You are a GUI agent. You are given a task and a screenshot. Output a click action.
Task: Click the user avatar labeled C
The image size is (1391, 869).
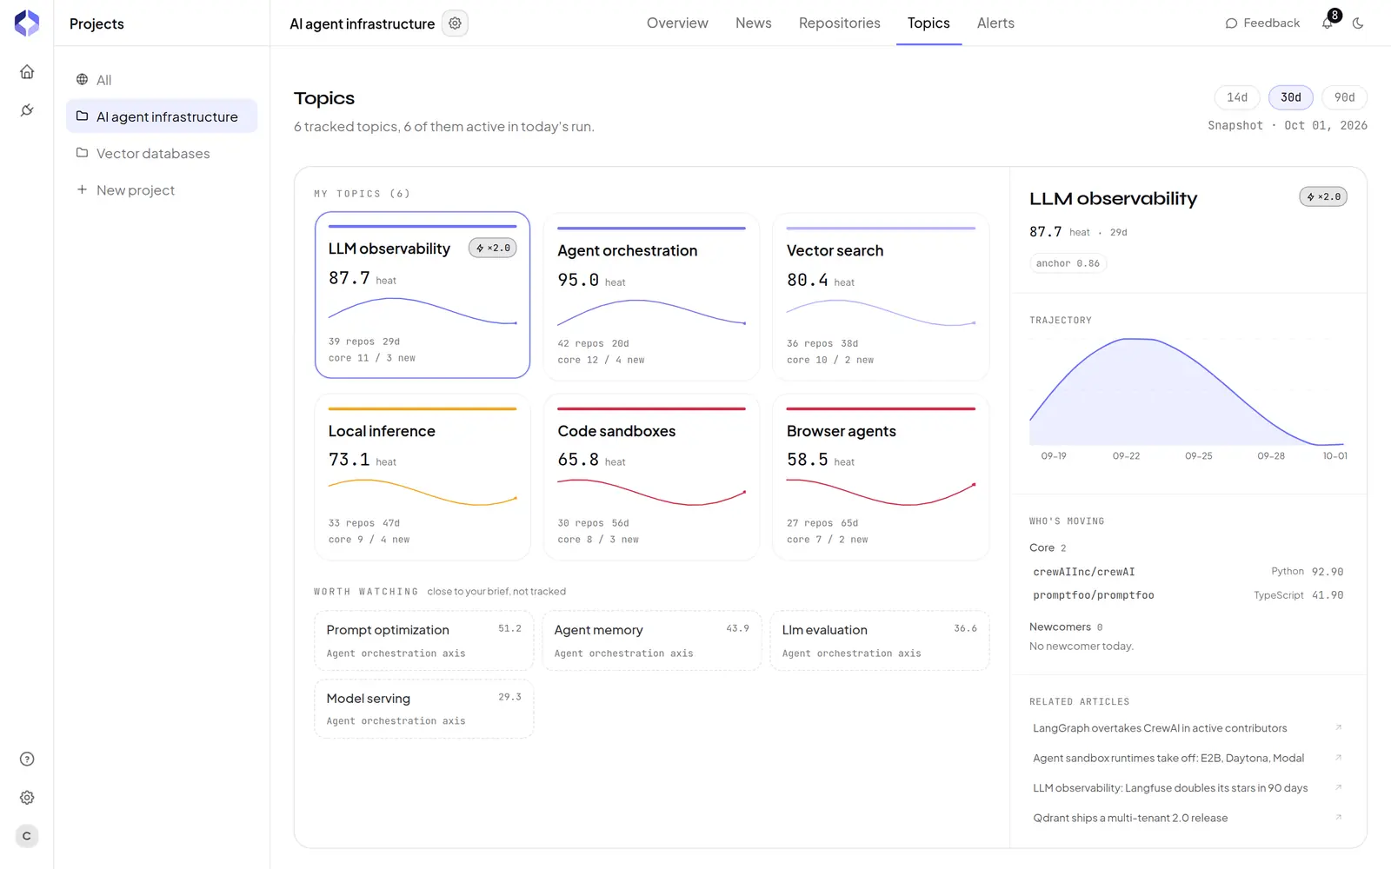[x=27, y=836]
